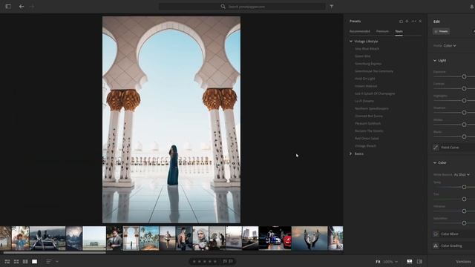The height and width of the screenshot is (267, 475).
Task: Apply the Hold On Light preset
Action: click(364, 79)
